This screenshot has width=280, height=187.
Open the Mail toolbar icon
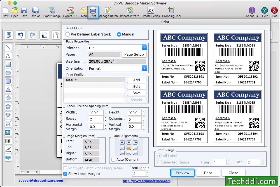click(84, 12)
